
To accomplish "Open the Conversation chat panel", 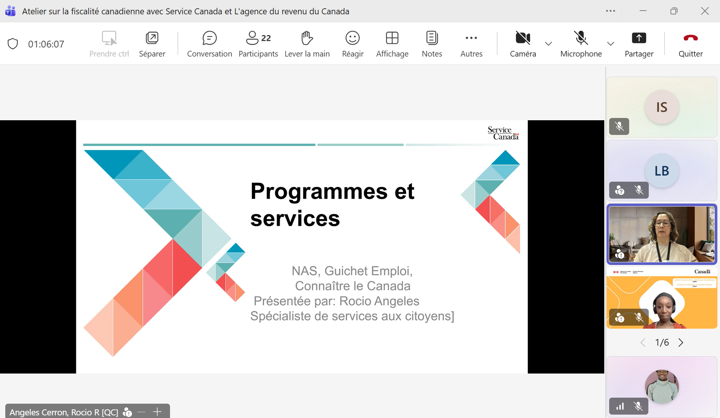I will [209, 44].
